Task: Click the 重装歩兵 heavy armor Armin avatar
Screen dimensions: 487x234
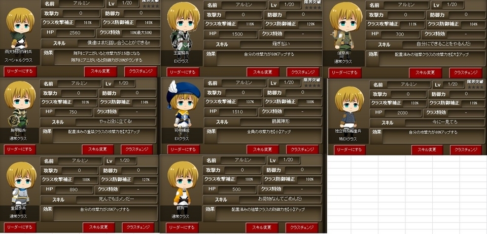Action: click(21, 183)
